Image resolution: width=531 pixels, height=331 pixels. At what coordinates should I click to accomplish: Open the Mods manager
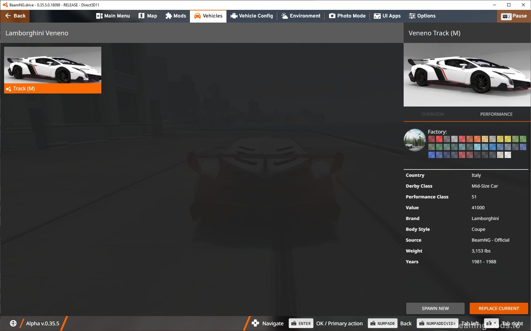176,16
